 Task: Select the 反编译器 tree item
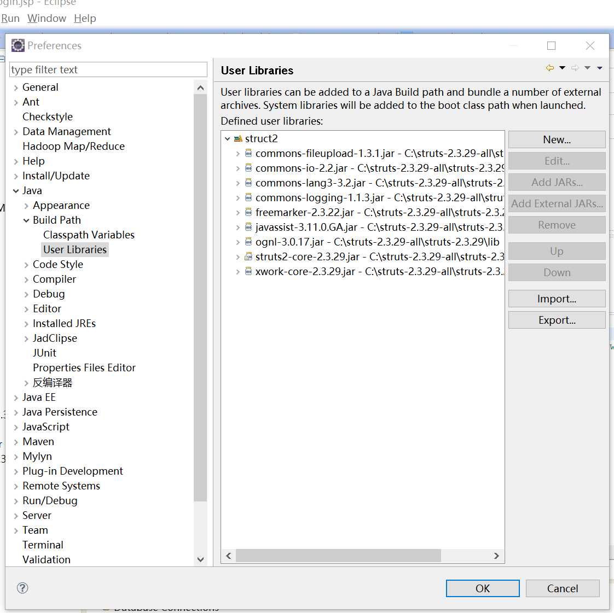(53, 382)
